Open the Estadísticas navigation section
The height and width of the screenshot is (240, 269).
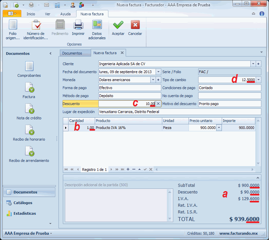(25, 213)
